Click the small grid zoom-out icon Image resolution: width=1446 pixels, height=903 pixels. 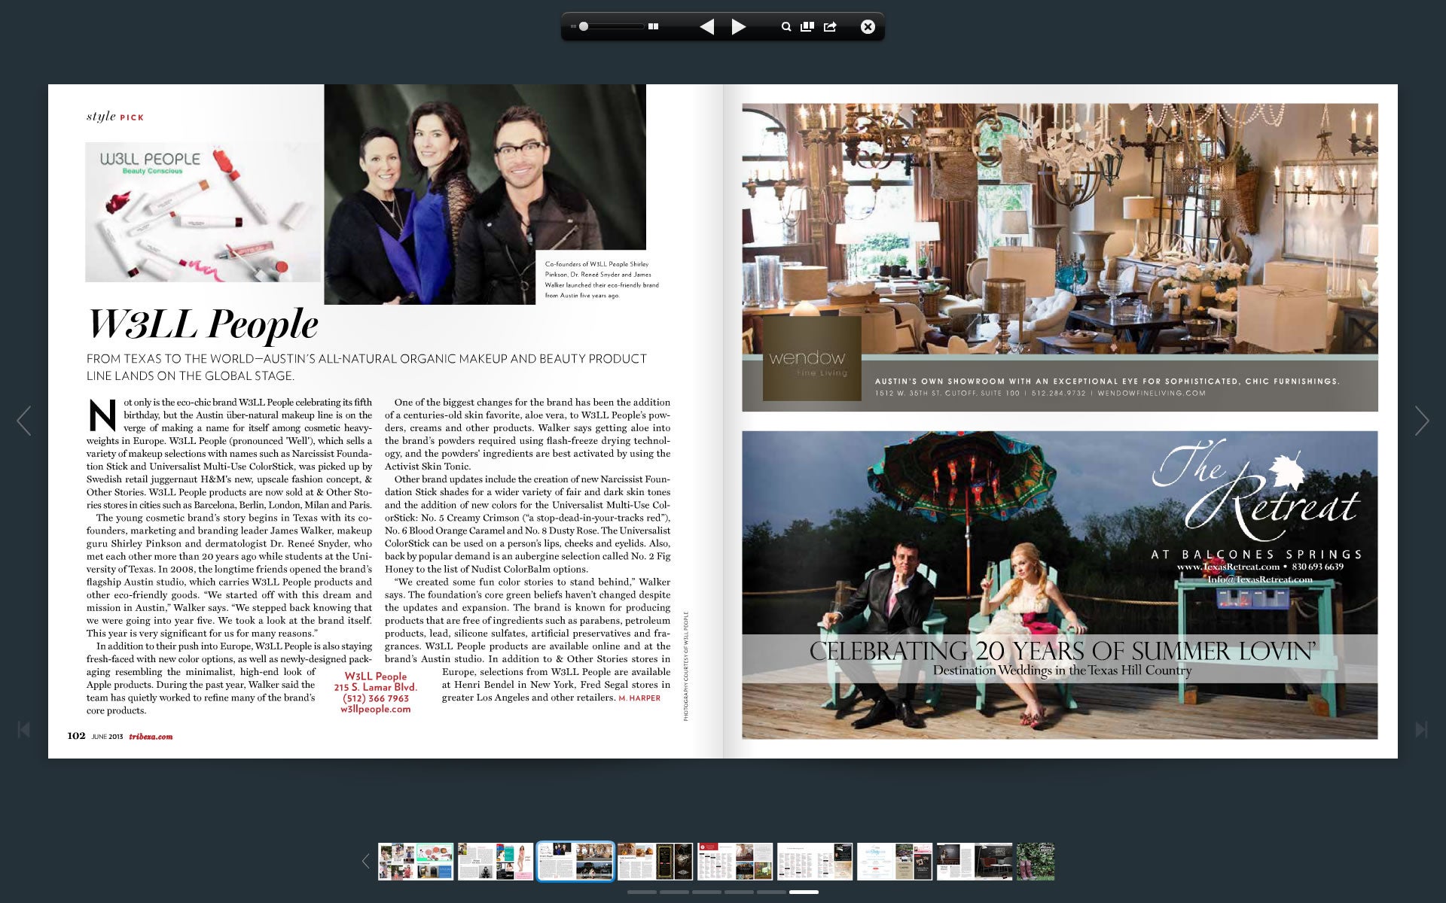click(573, 26)
